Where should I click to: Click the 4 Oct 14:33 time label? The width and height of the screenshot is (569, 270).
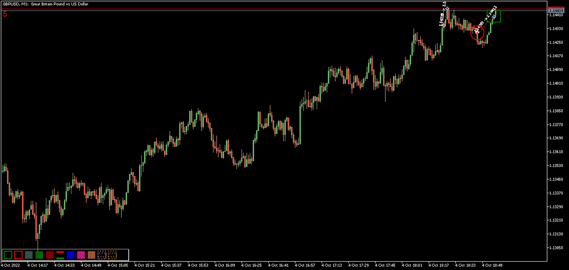pyautogui.click(x=64, y=266)
